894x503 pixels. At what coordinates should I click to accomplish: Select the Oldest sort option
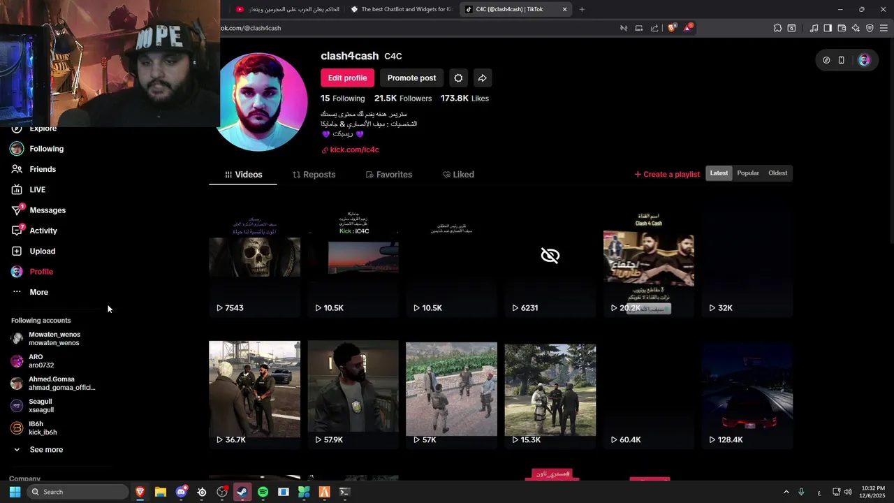click(777, 173)
